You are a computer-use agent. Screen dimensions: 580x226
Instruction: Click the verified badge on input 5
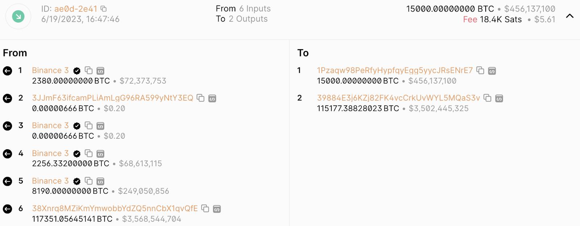(77, 181)
